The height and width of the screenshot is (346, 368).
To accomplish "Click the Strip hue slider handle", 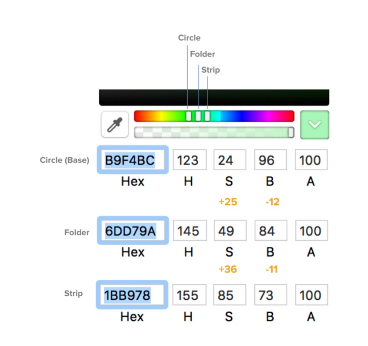I will coord(207,116).
